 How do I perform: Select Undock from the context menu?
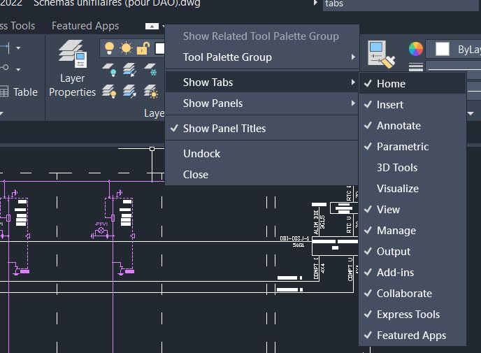[x=201, y=154]
